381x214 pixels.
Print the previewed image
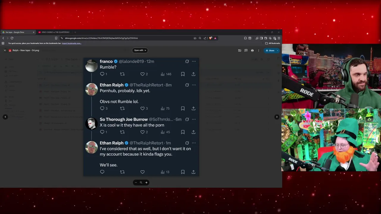coord(252,51)
